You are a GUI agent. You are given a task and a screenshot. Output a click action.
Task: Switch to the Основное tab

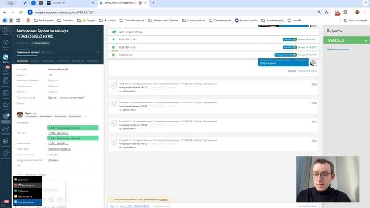point(22,61)
